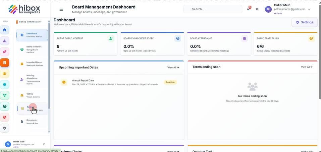Open the Home icon in main rail

tap(5, 30)
